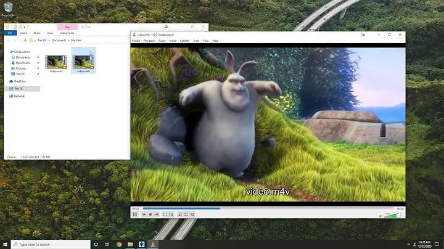Expand chevron after This PC in breadcrumb

[49, 41]
